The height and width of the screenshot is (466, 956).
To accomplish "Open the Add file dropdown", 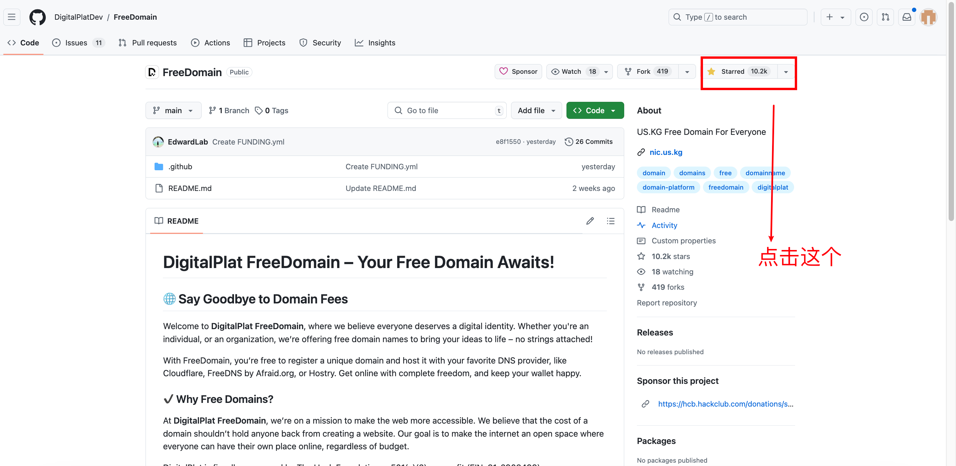I will click(536, 110).
